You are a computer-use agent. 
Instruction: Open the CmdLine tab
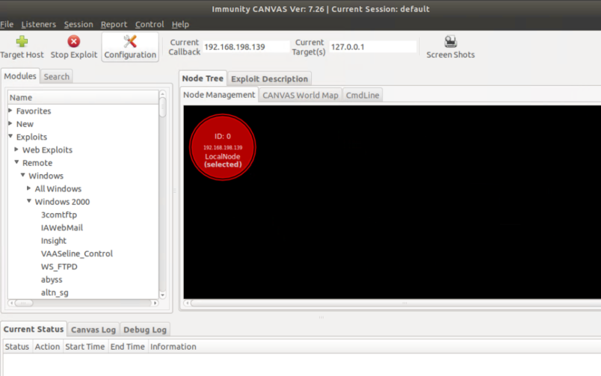[x=363, y=95]
